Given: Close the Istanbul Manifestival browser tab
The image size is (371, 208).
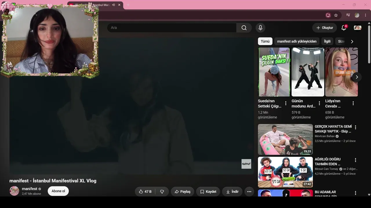Looking at the screenshot, I should click(119, 5).
